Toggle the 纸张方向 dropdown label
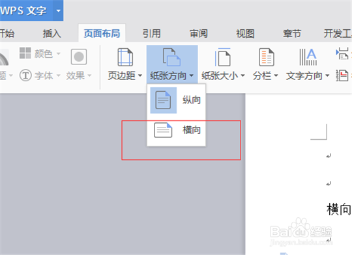 click(x=172, y=75)
